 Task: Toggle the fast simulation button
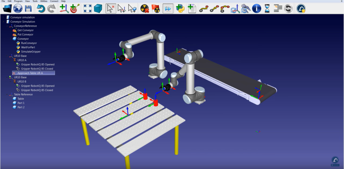168,8
